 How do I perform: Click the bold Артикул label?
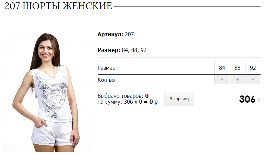coord(110,34)
